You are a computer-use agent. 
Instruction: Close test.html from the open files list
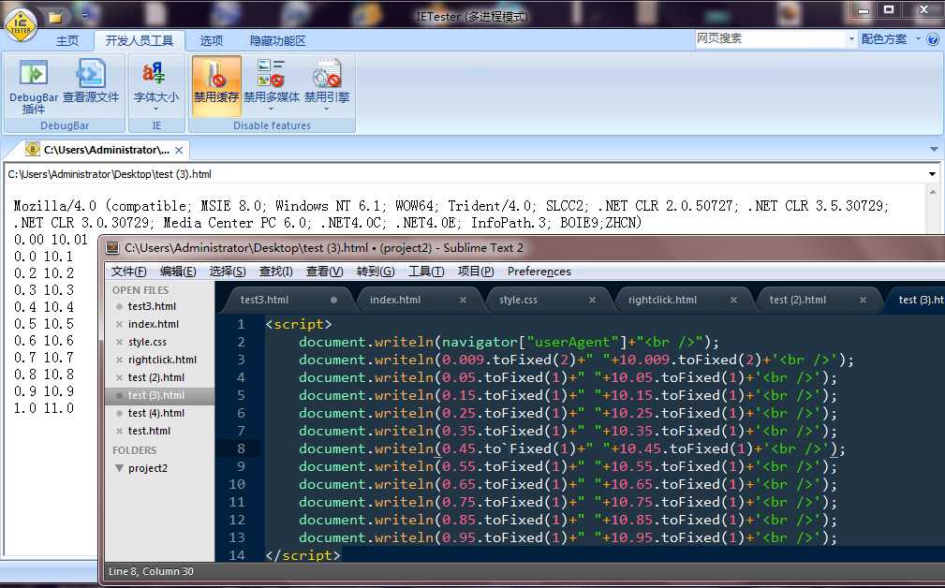119,431
